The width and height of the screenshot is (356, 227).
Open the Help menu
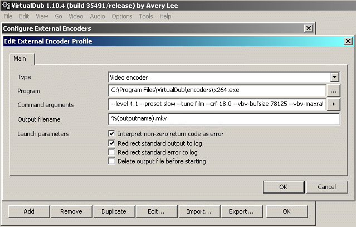click(165, 16)
